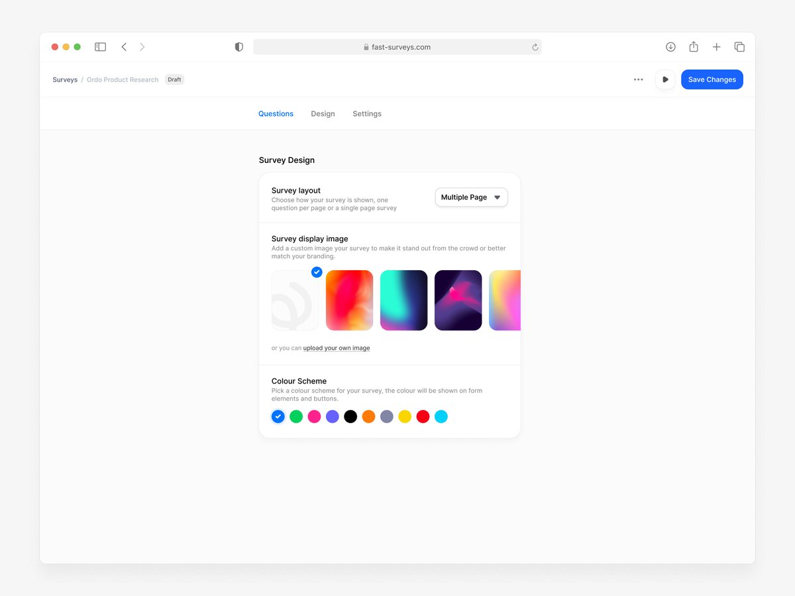Switch to the Questions tab
This screenshot has width=795, height=596.
coord(276,114)
